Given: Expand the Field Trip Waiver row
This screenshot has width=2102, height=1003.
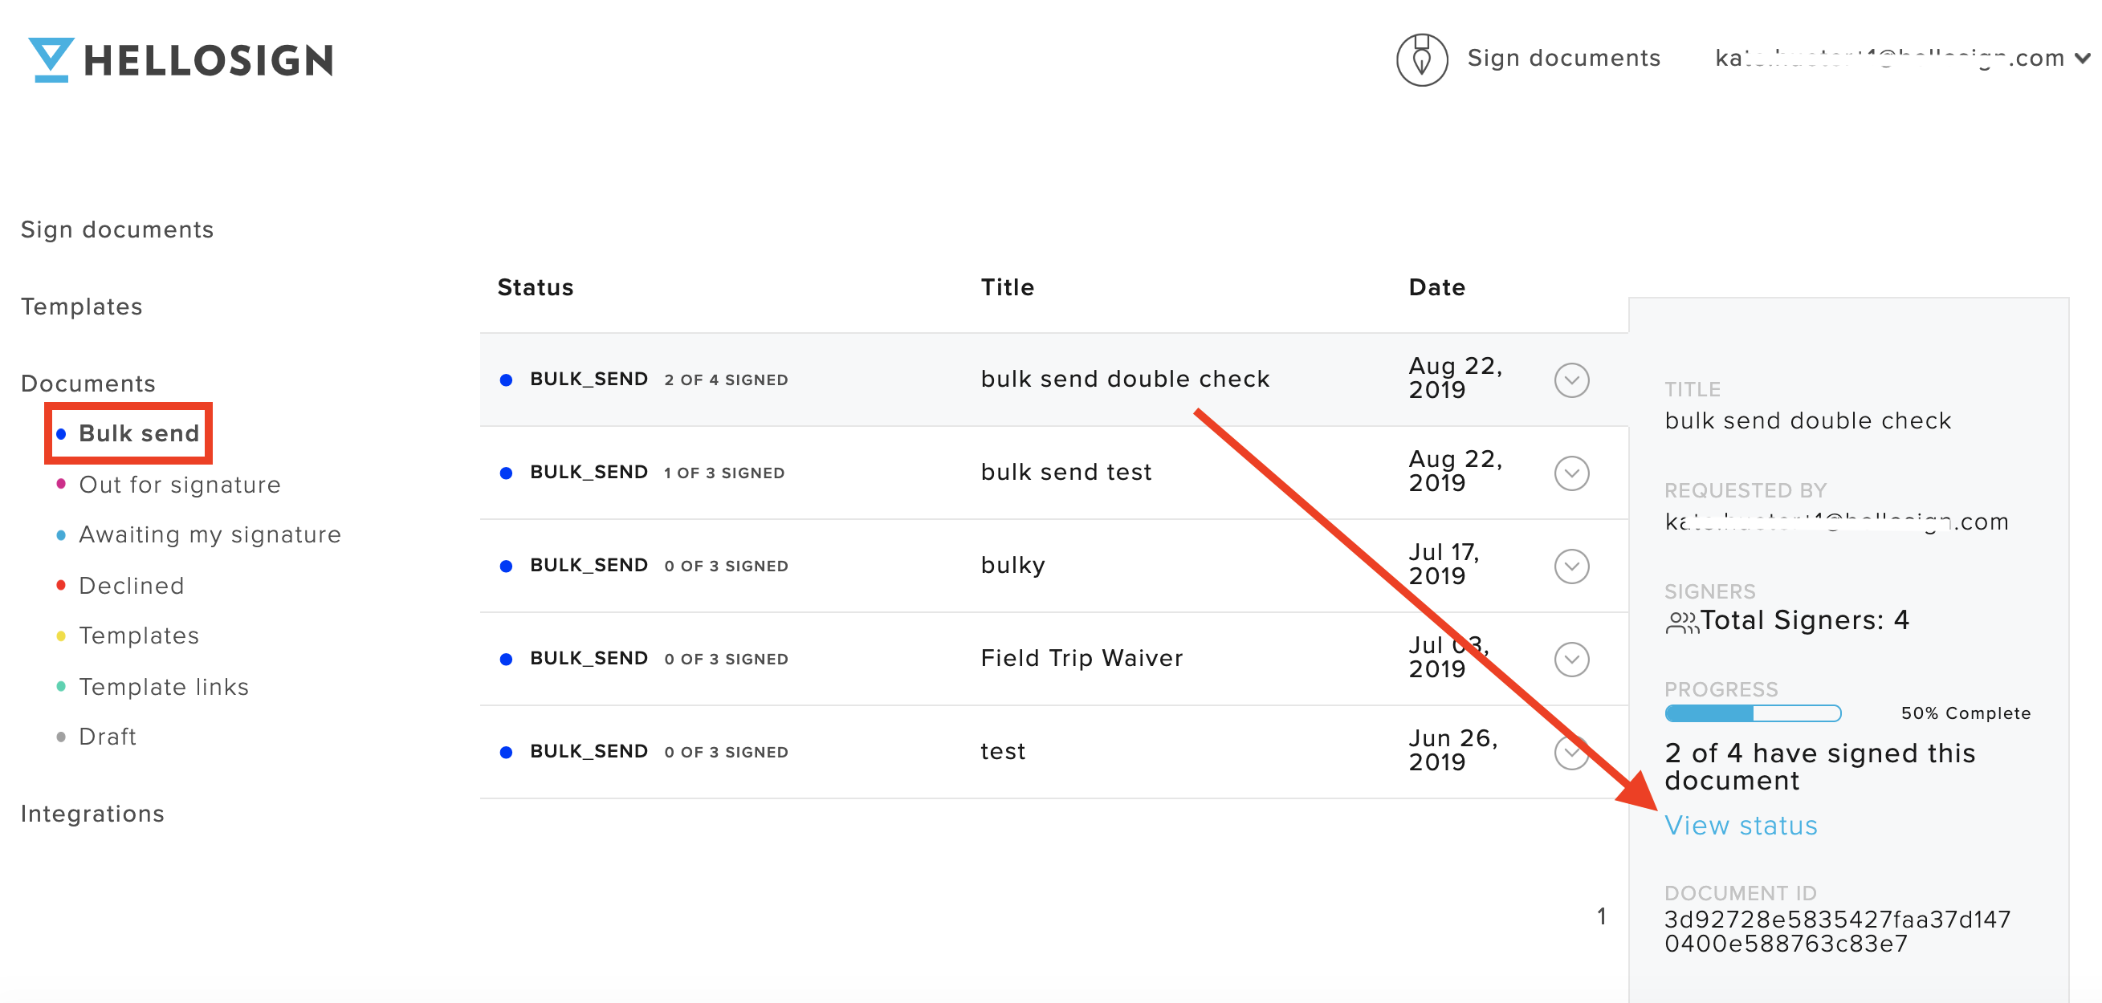Looking at the screenshot, I should coord(1570,659).
